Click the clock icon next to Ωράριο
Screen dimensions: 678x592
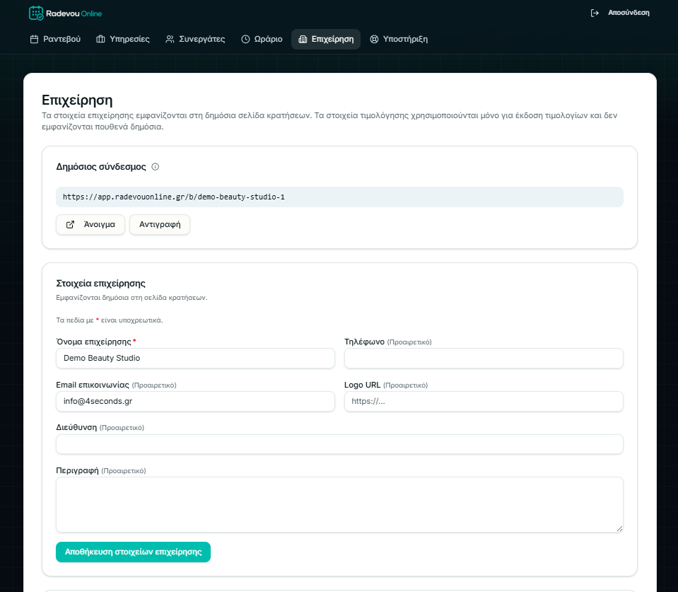(245, 40)
